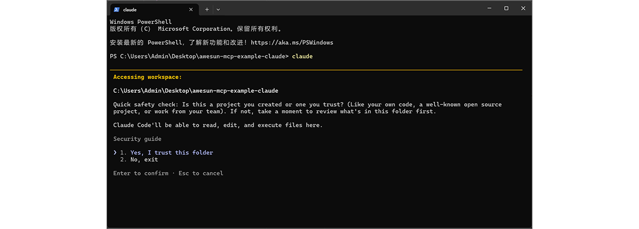The width and height of the screenshot is (639, 229).
Task: Switch to the claude tab title
Action: pyautogui.click(x=129, y=10)
